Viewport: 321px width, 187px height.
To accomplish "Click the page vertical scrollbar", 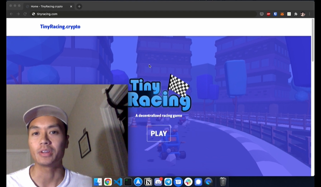I will pos(313,40).
